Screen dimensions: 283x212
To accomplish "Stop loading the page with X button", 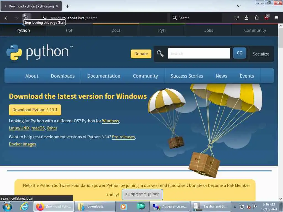I will [x=26, y=18].
